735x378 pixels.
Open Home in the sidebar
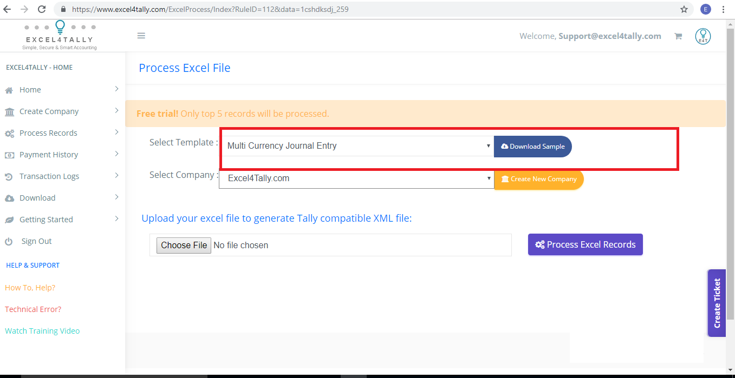click(x=30, y=90)
